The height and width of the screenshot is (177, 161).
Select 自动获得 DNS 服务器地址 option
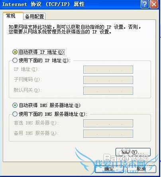pos(15,105)
